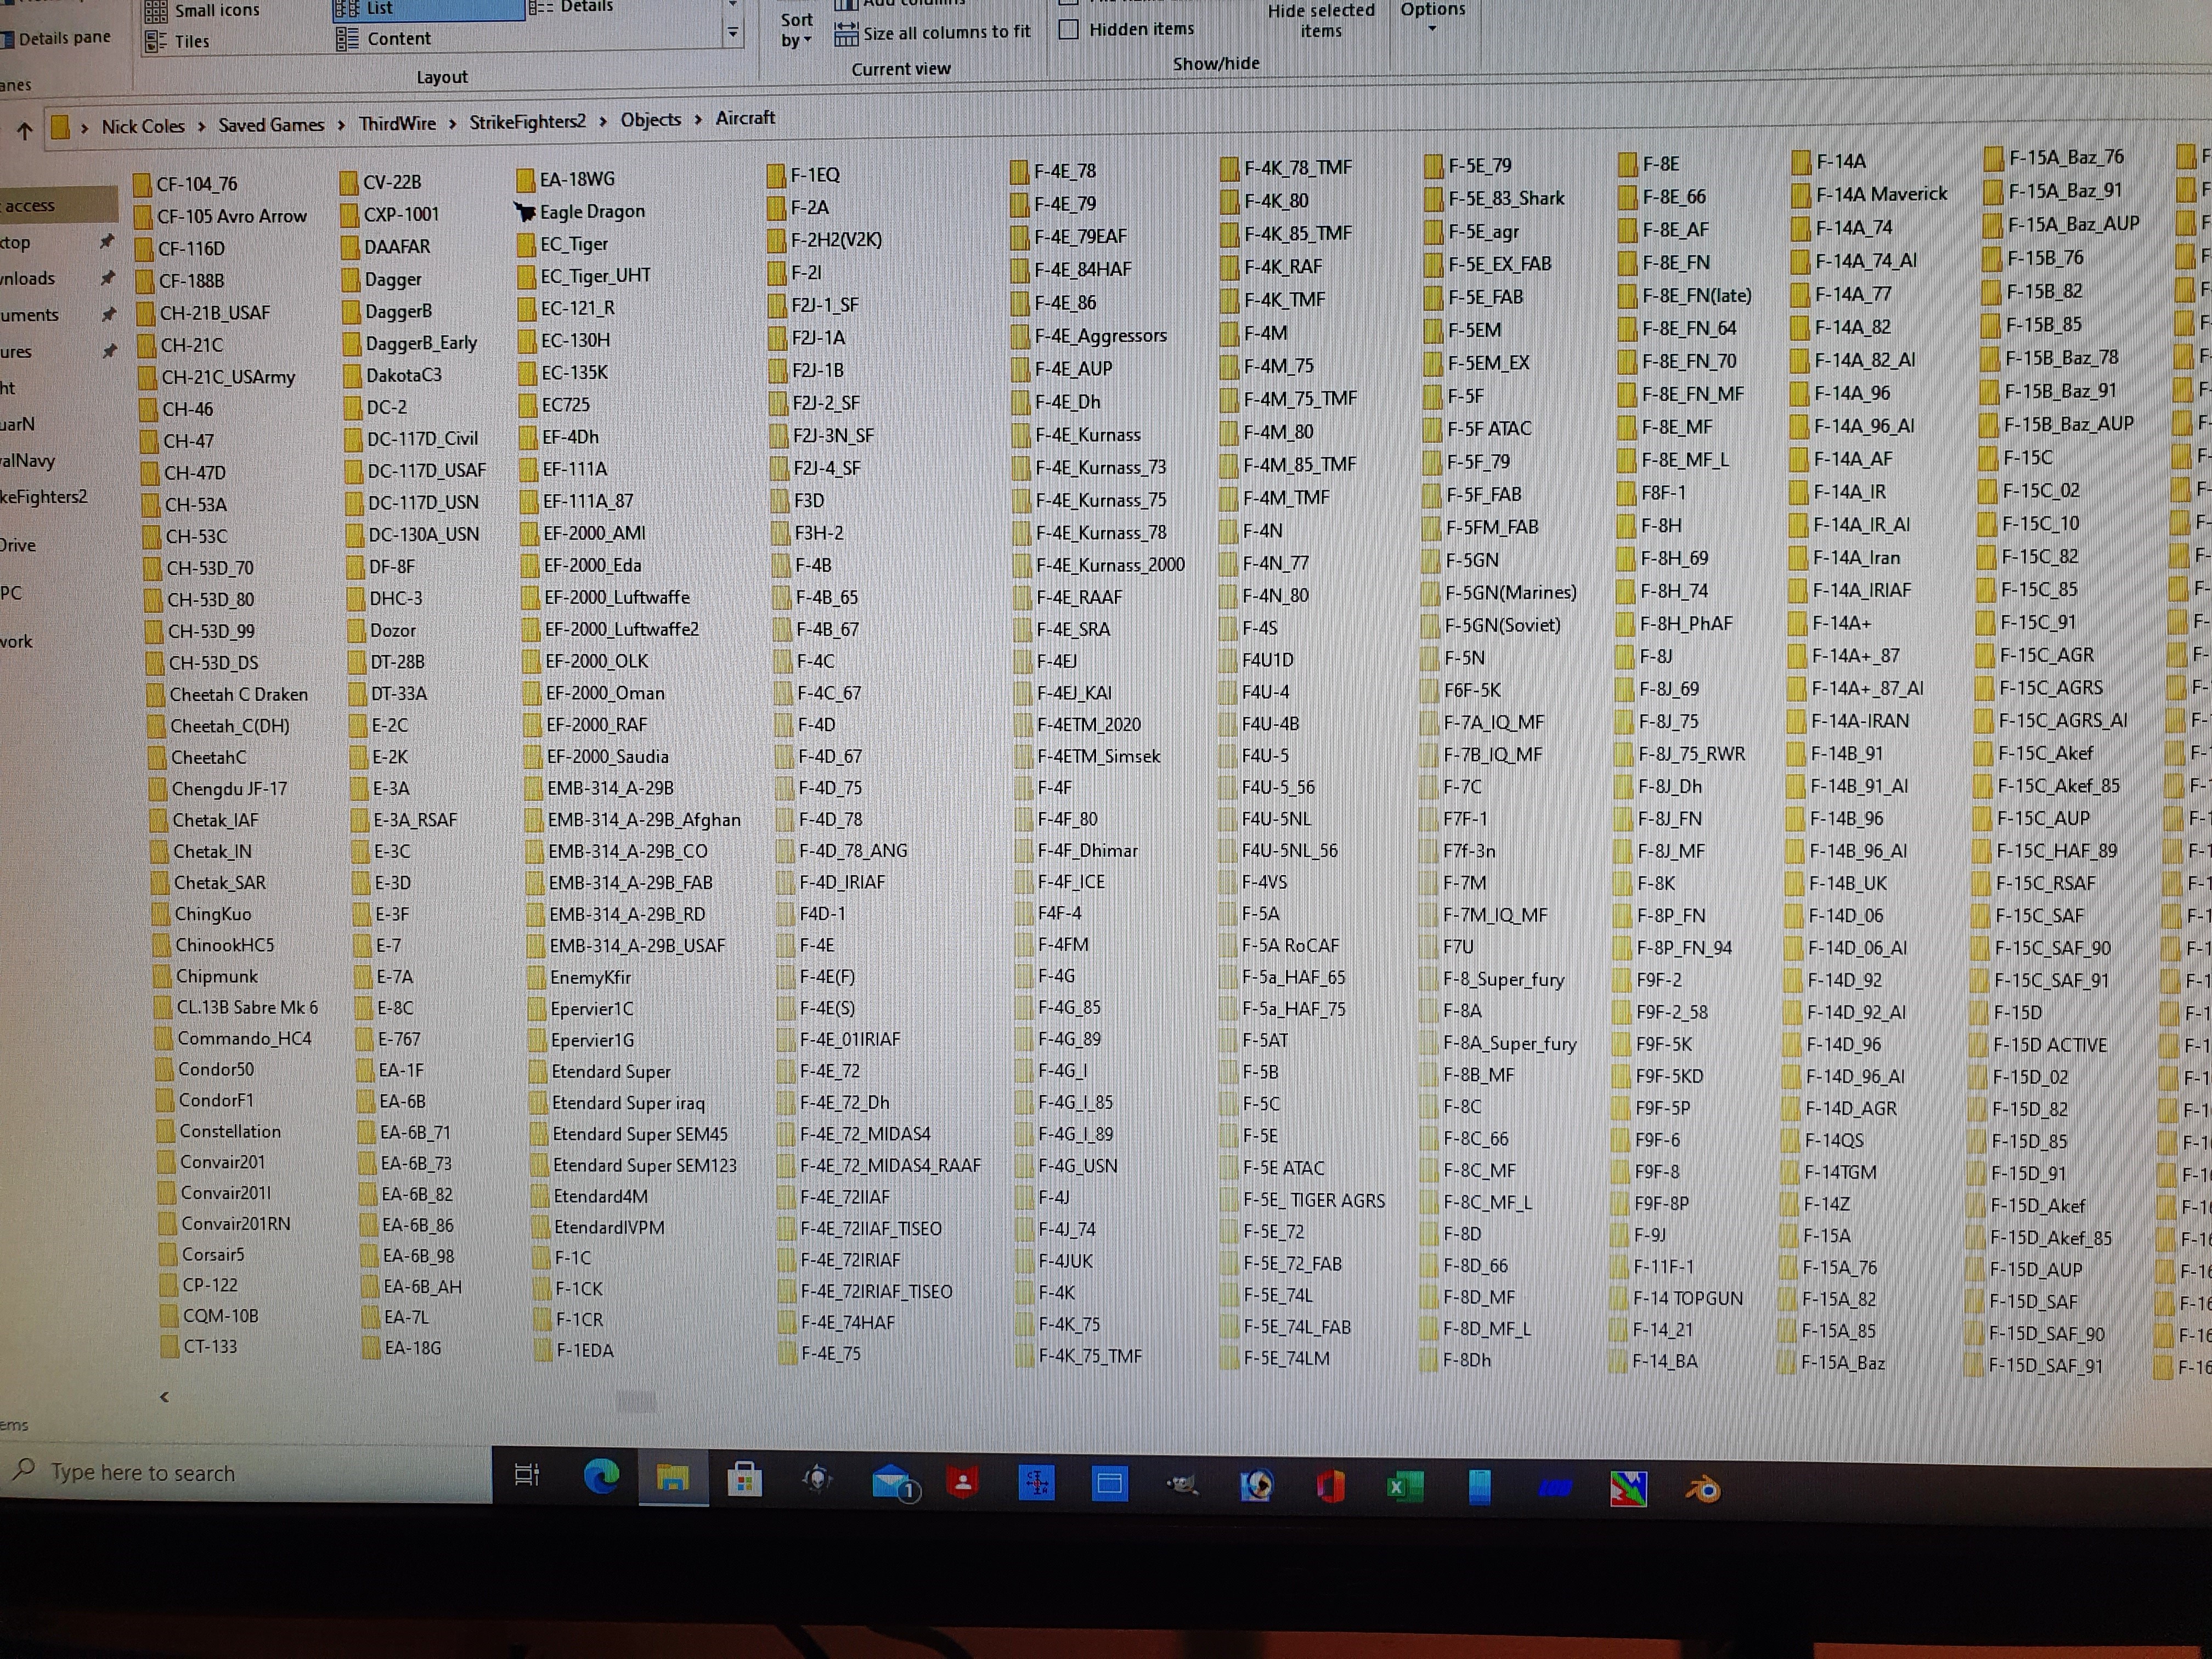Screen dimensions: 2212x1659
Task: Open the Options dropdown
Action: click(1432, 17)
